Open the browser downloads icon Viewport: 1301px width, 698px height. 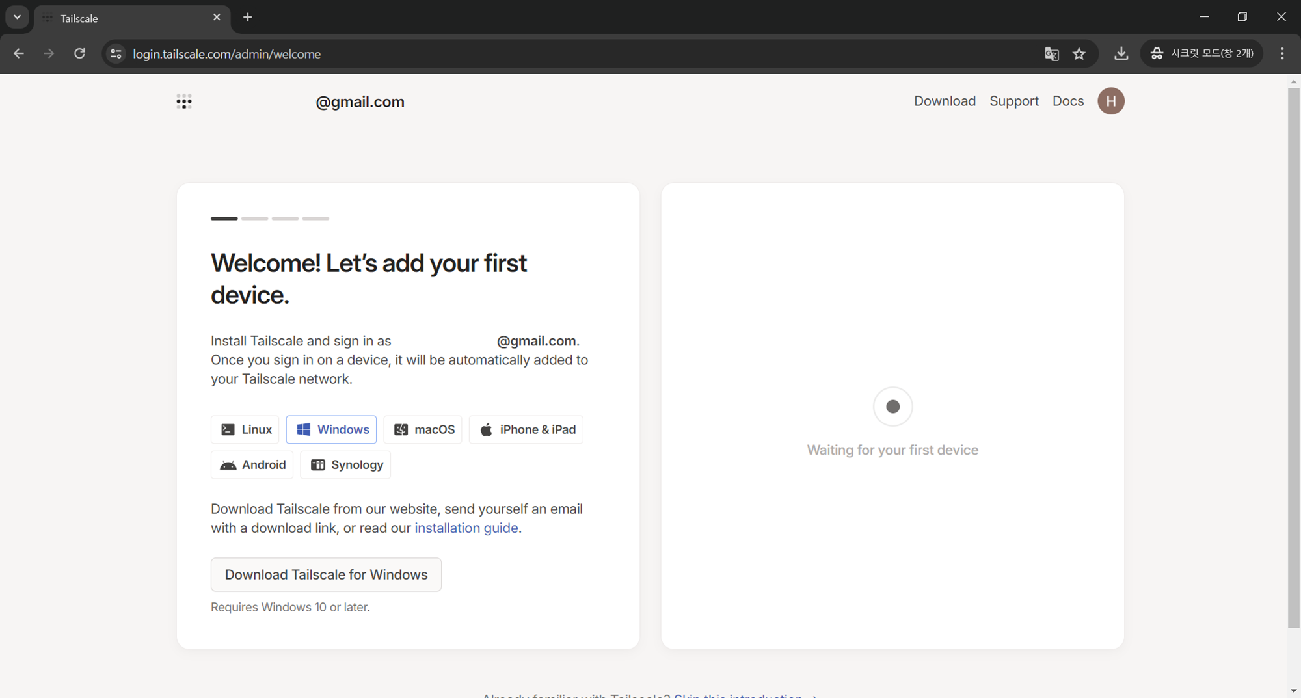[1121, 53]
